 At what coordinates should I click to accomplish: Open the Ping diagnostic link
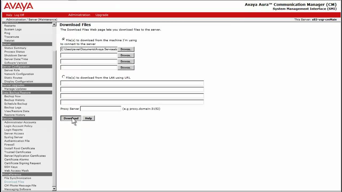[7, 33]
